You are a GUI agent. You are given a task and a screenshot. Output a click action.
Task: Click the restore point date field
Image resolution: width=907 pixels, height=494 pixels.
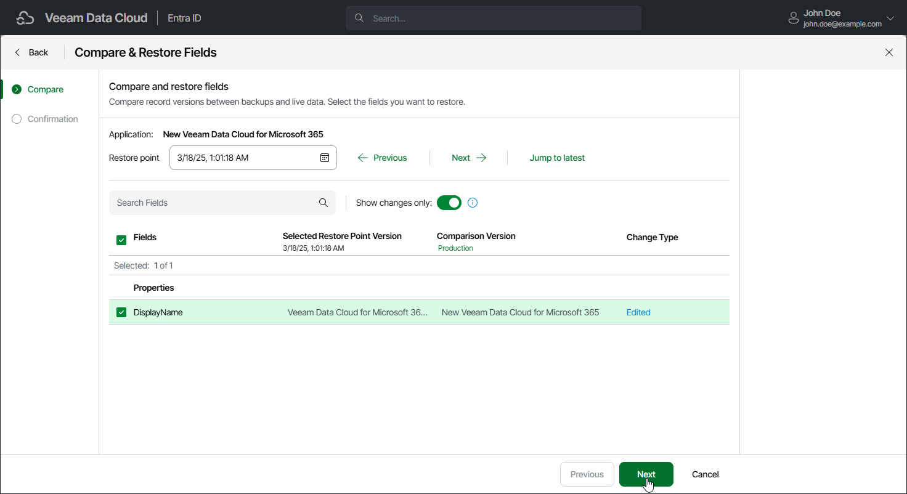click(253, 158)
